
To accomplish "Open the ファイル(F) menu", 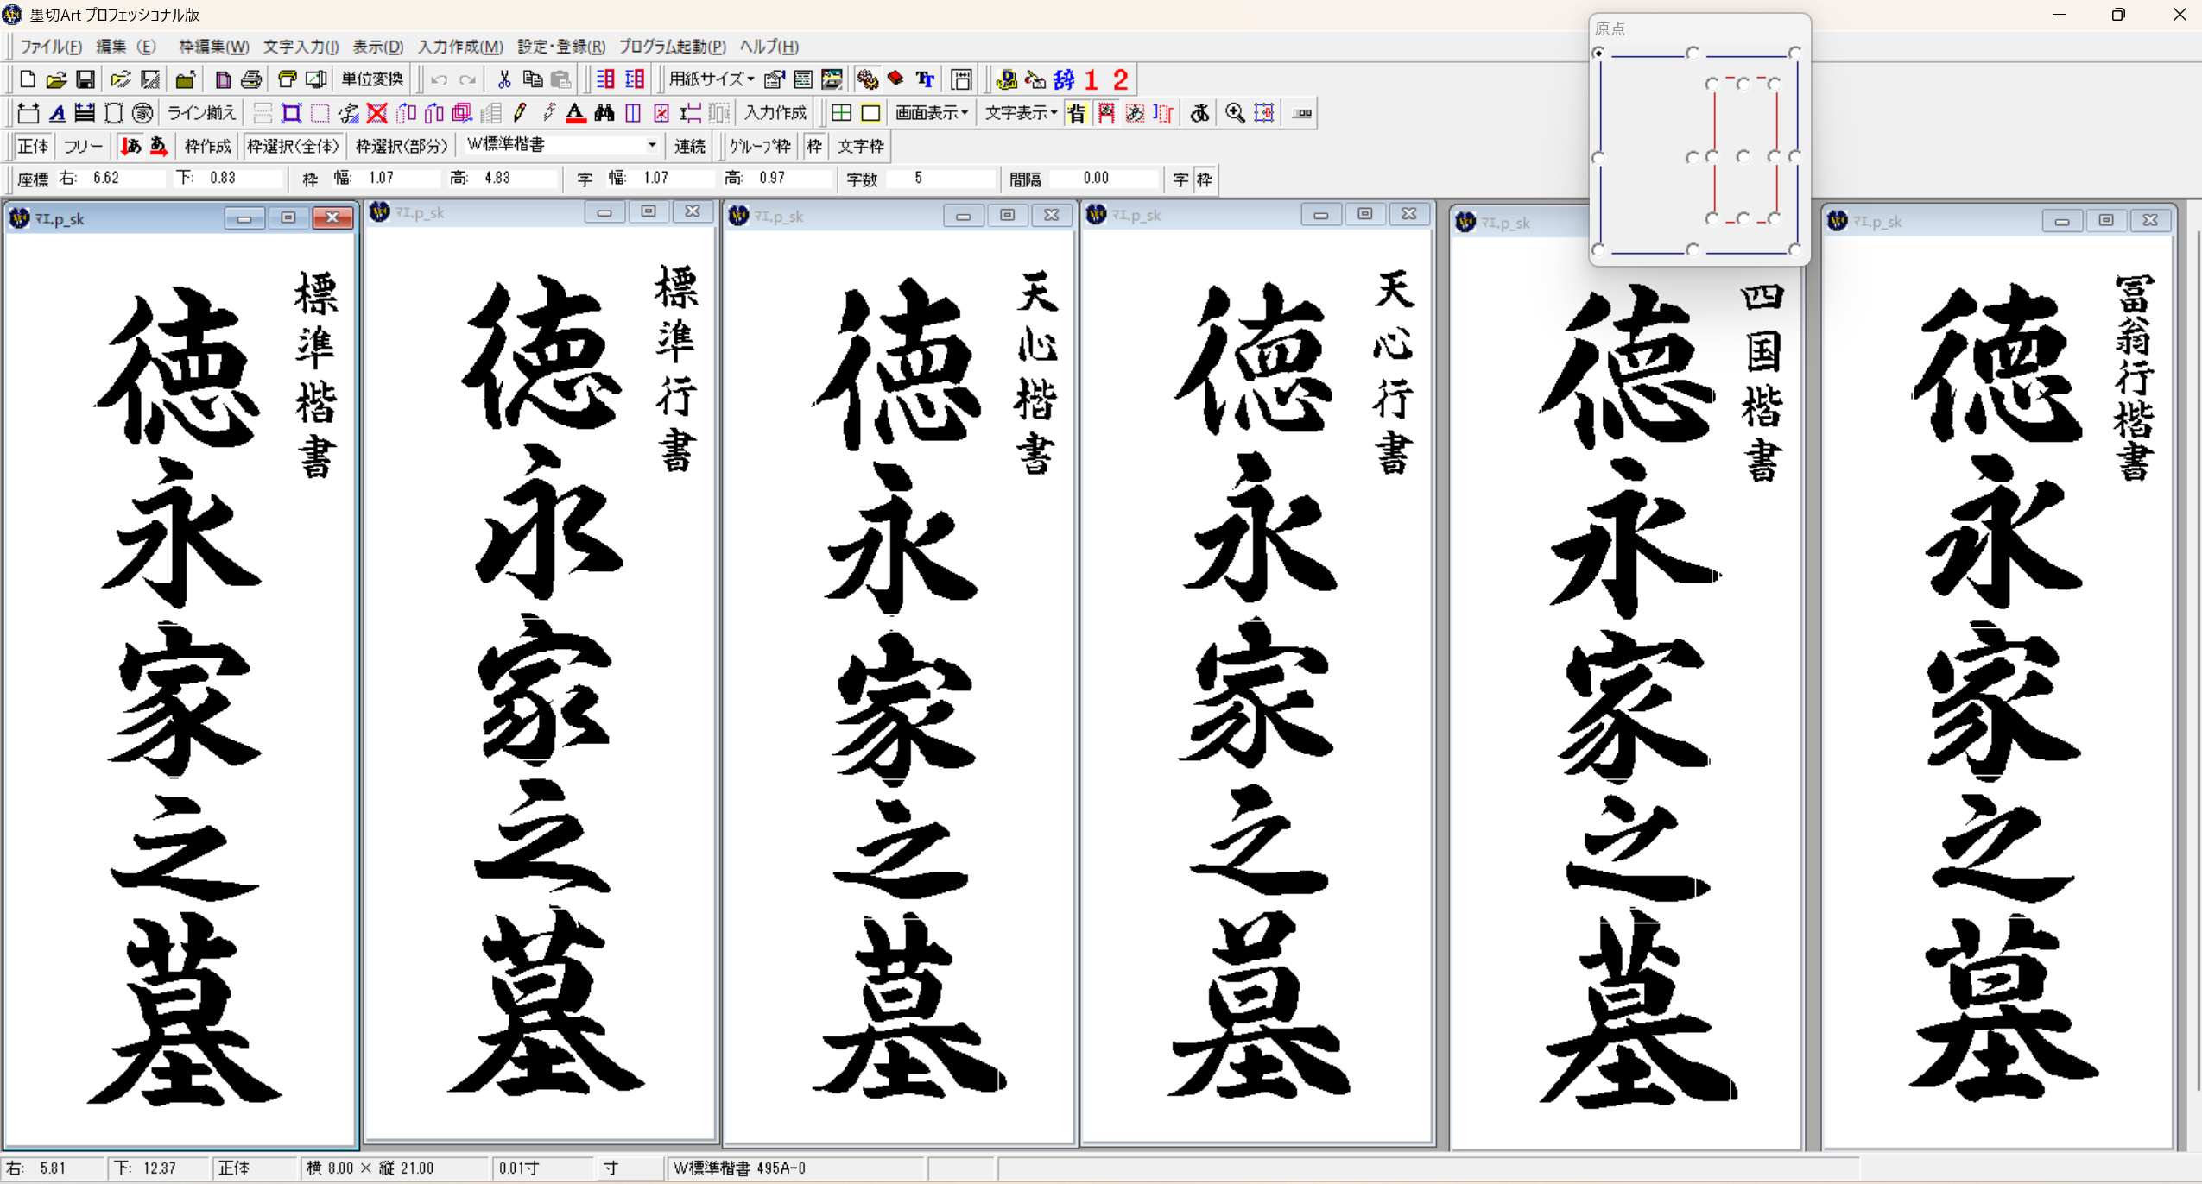I will [51, 47].
